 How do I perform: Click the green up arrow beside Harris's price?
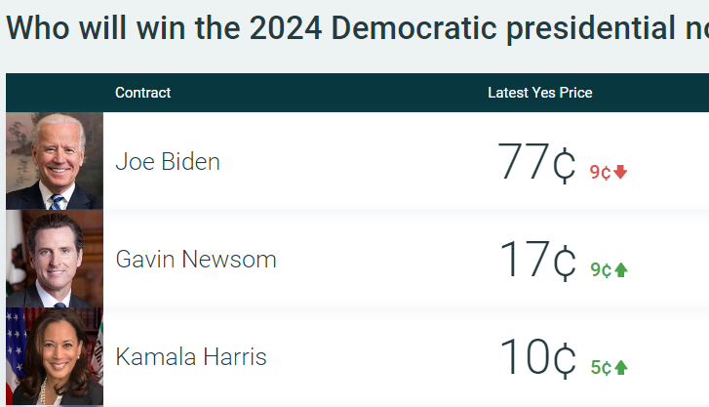[x=620, y=368]
